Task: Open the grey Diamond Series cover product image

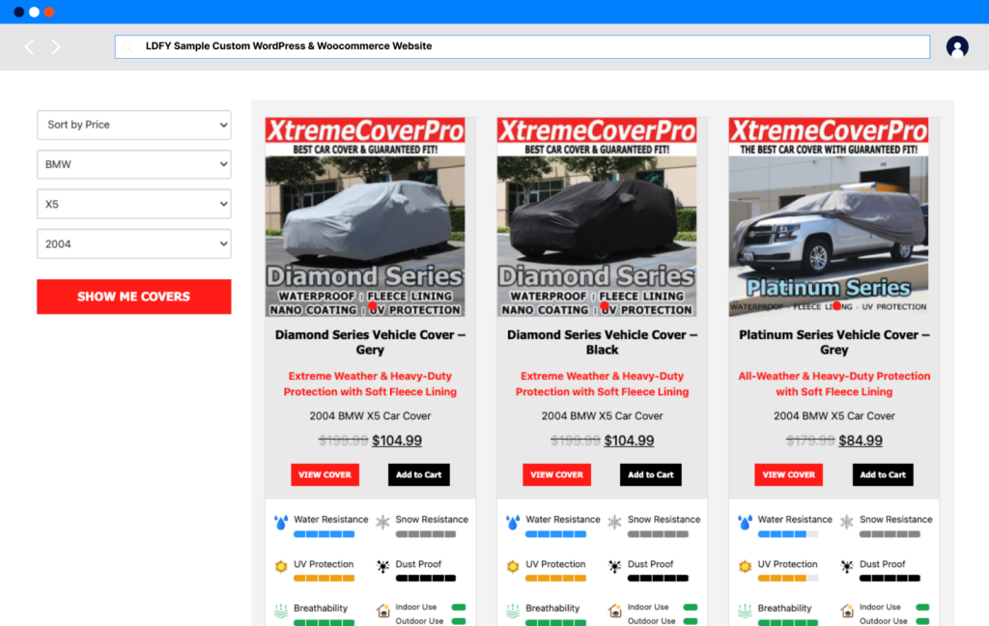Action: point(365,217)
